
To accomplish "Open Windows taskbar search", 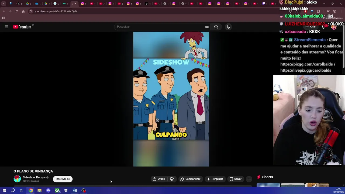I will tap(13, 190).
